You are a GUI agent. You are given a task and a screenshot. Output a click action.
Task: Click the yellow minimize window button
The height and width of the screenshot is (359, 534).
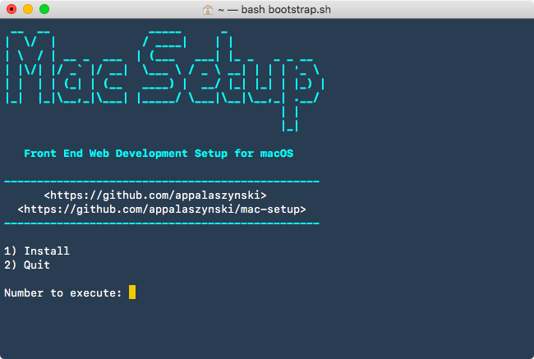point(28,9)
